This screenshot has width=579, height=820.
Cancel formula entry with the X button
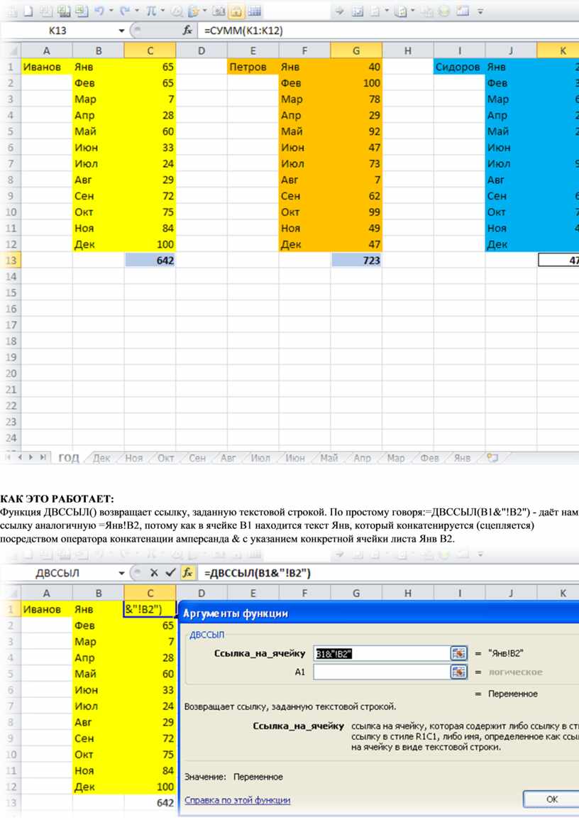(x=154, y=573)
